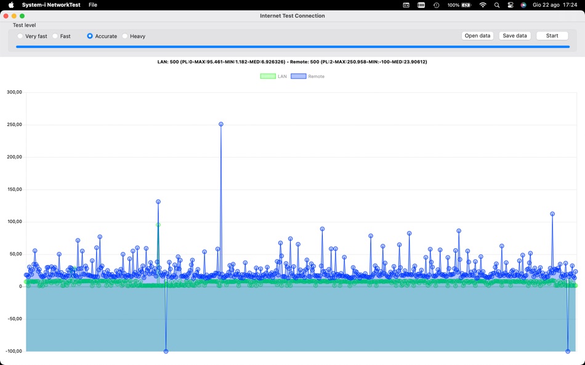
Task: Open the File menu
Action: [x=92, y=4]
